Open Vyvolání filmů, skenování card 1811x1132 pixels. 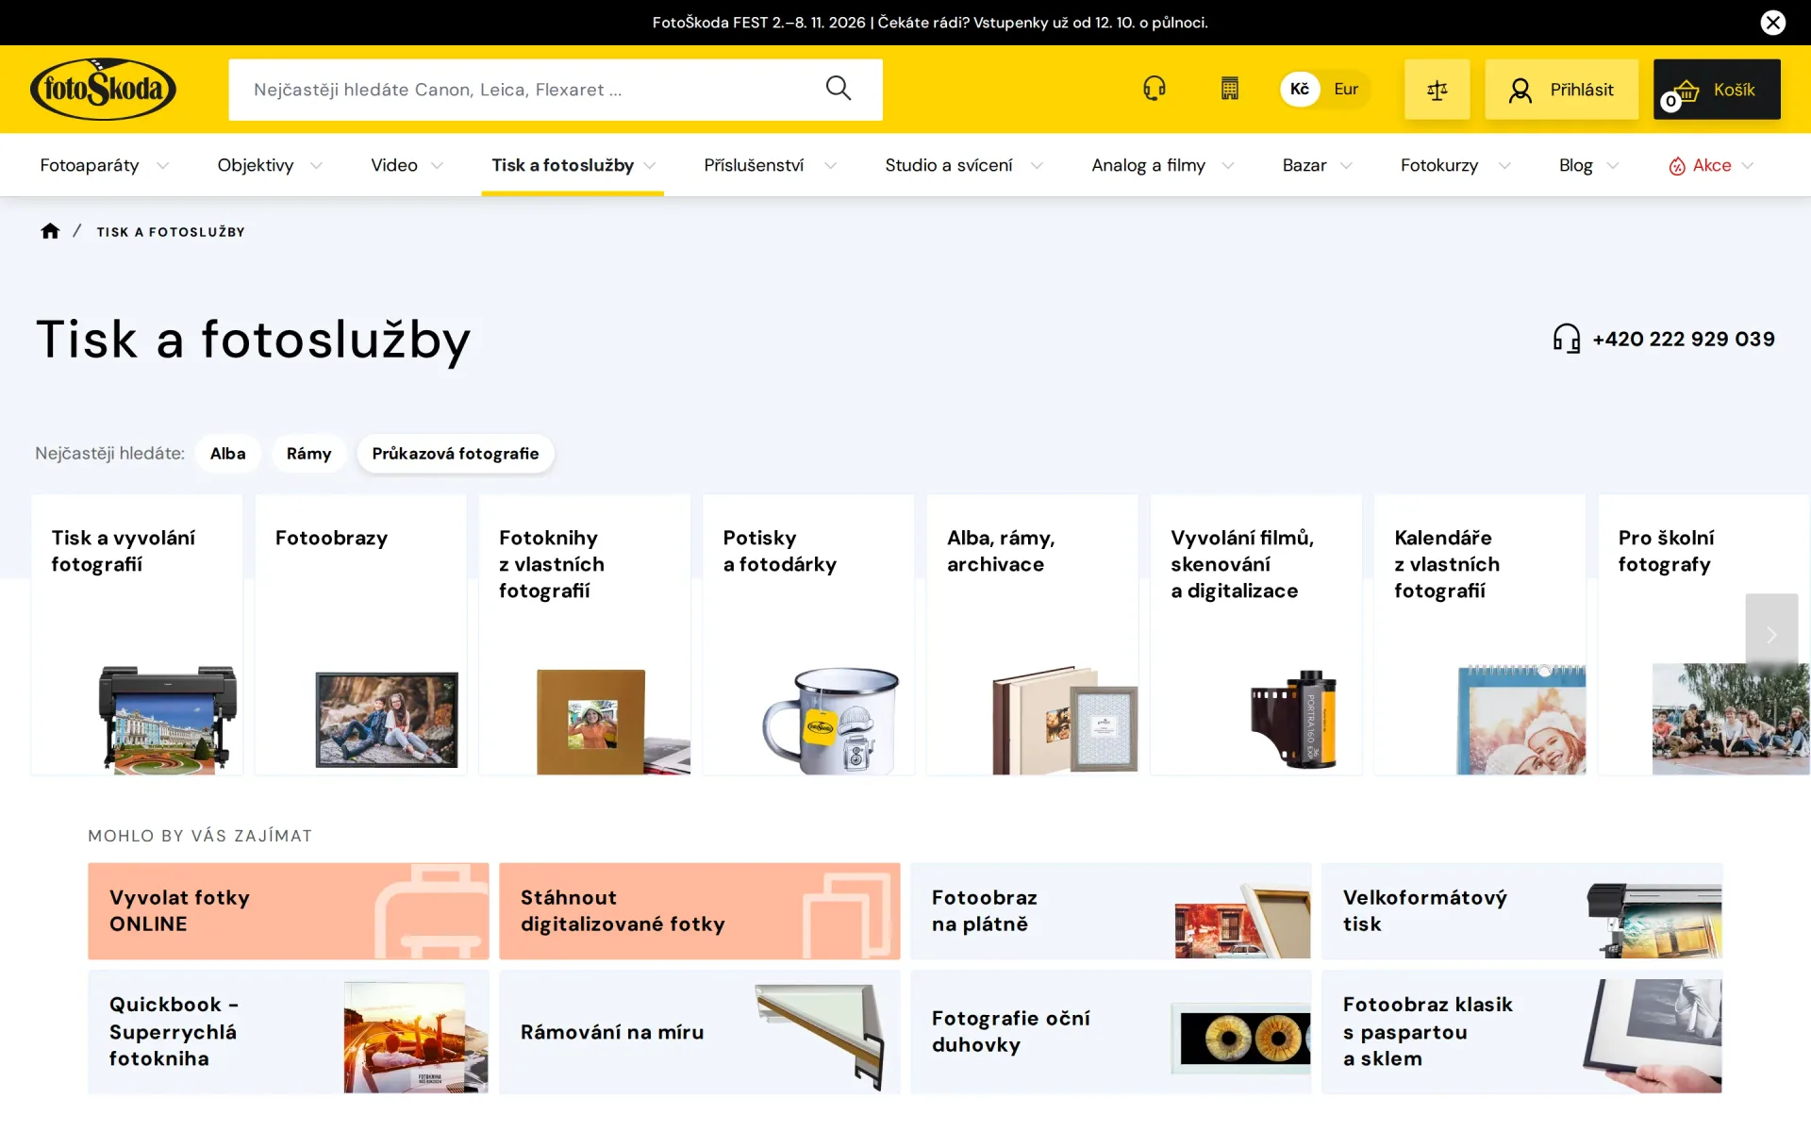tap(1256, 635)
